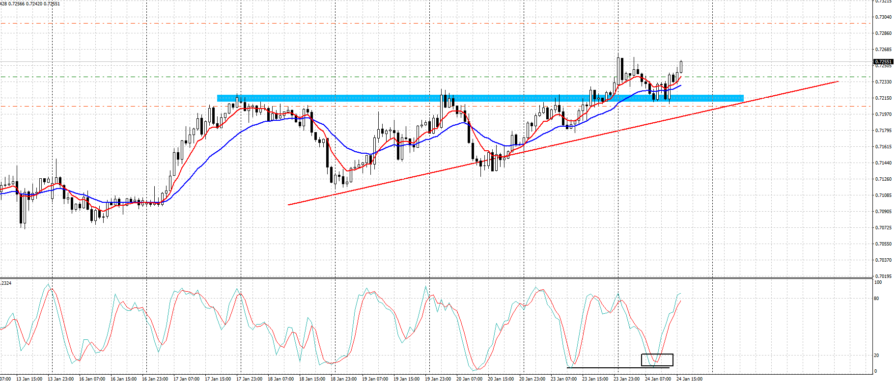Click the 20 Jan 07:00 time label
The height and width of the screenshot is (384, 896).
click(x=470, y=379)
